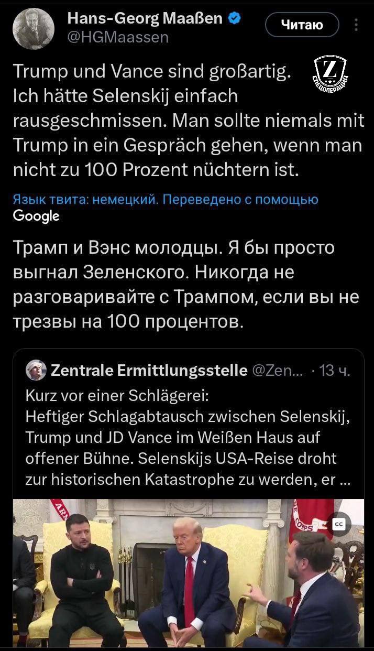374x651 pixels.
Task: Click the Zentrale Ermittlungsstelle account name
Action: 149,371
